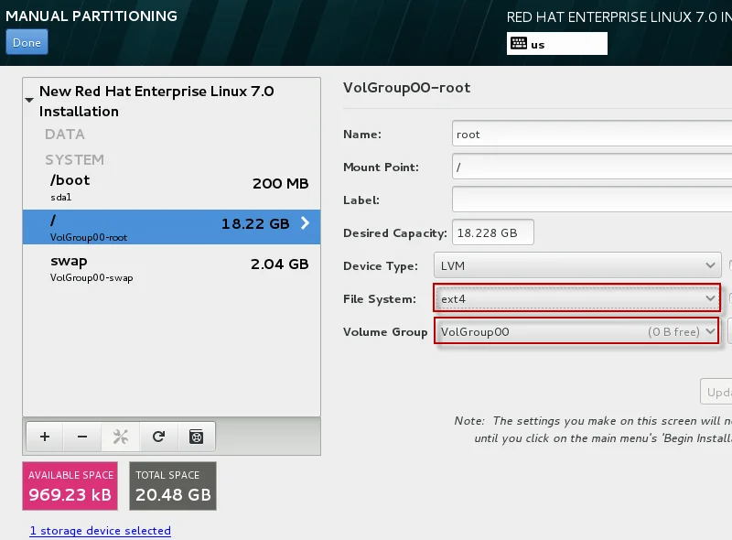The width and height of the screenshot is (732, 540).
Task: Click the plus icon to add mount point
Action: click(x=45, y=437)
